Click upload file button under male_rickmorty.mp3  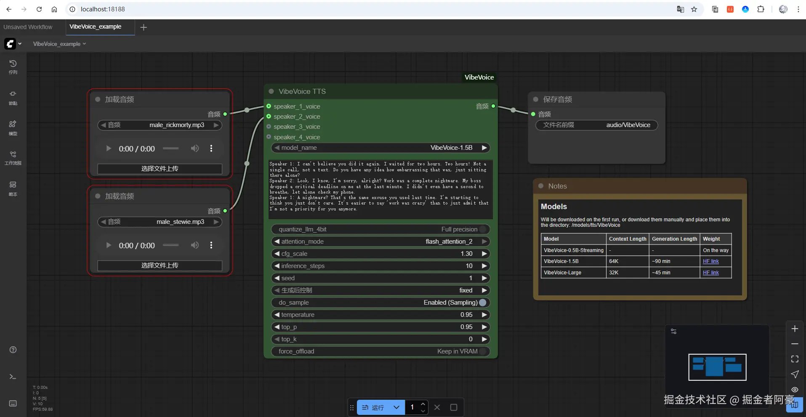click(x=160, y=169)
